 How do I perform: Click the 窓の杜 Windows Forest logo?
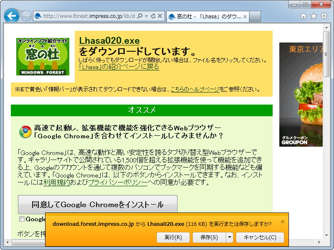43,57
